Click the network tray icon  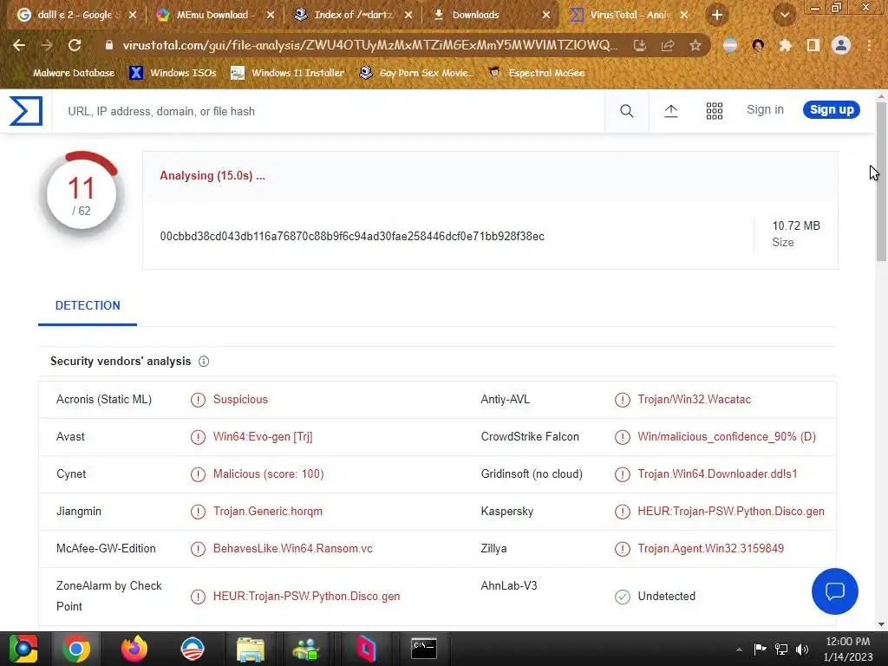pos(781,649)
